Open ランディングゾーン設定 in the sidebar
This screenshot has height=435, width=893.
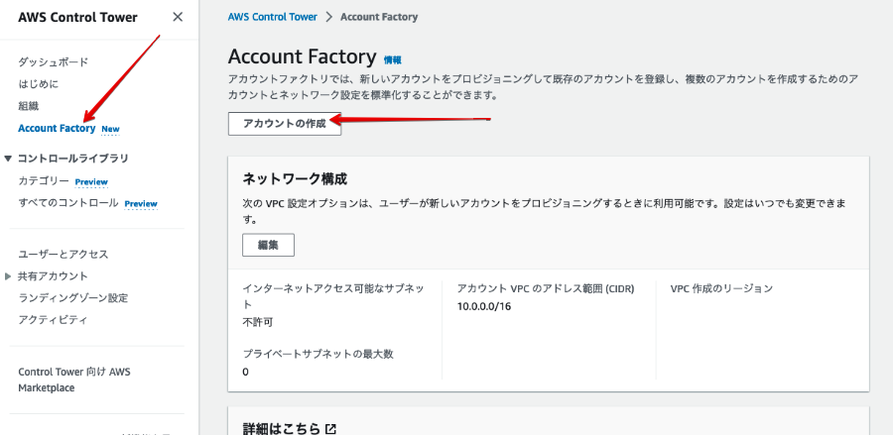[x=72, y=298]
